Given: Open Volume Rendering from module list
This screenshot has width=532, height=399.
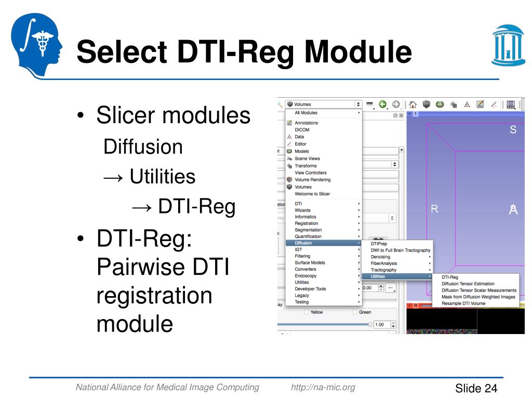Looking at the screenshot, I should click(x=324, y=180).
